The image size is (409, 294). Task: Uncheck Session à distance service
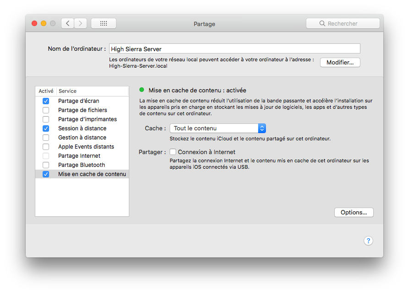pyautogui.click(x=46, y=128)
